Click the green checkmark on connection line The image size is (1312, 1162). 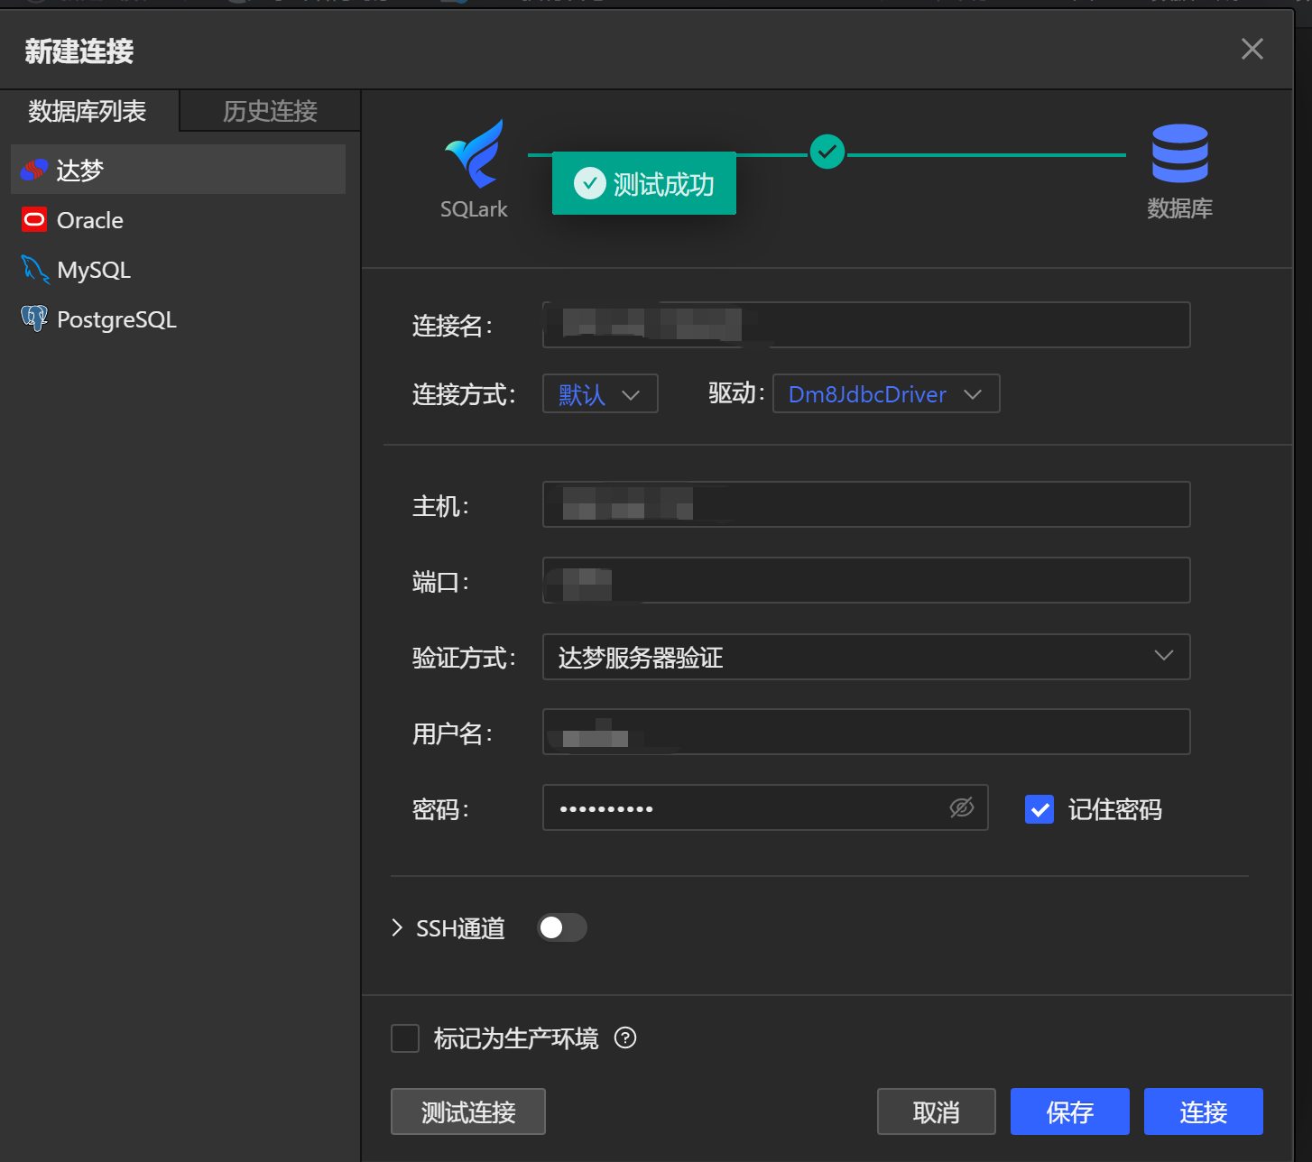[x=827, y=152]
